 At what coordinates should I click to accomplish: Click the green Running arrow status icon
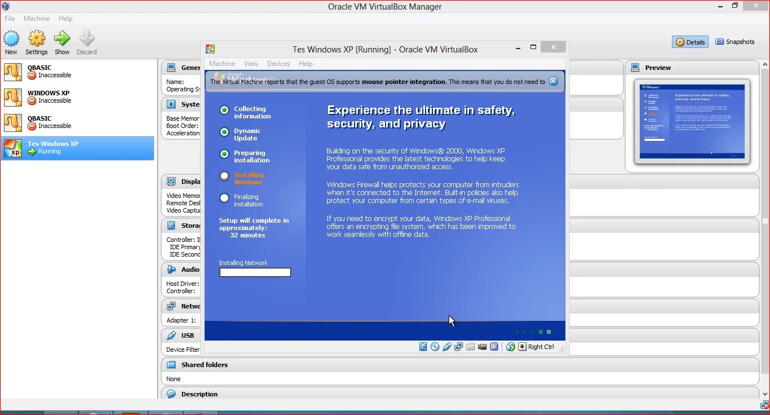[32, 152]
